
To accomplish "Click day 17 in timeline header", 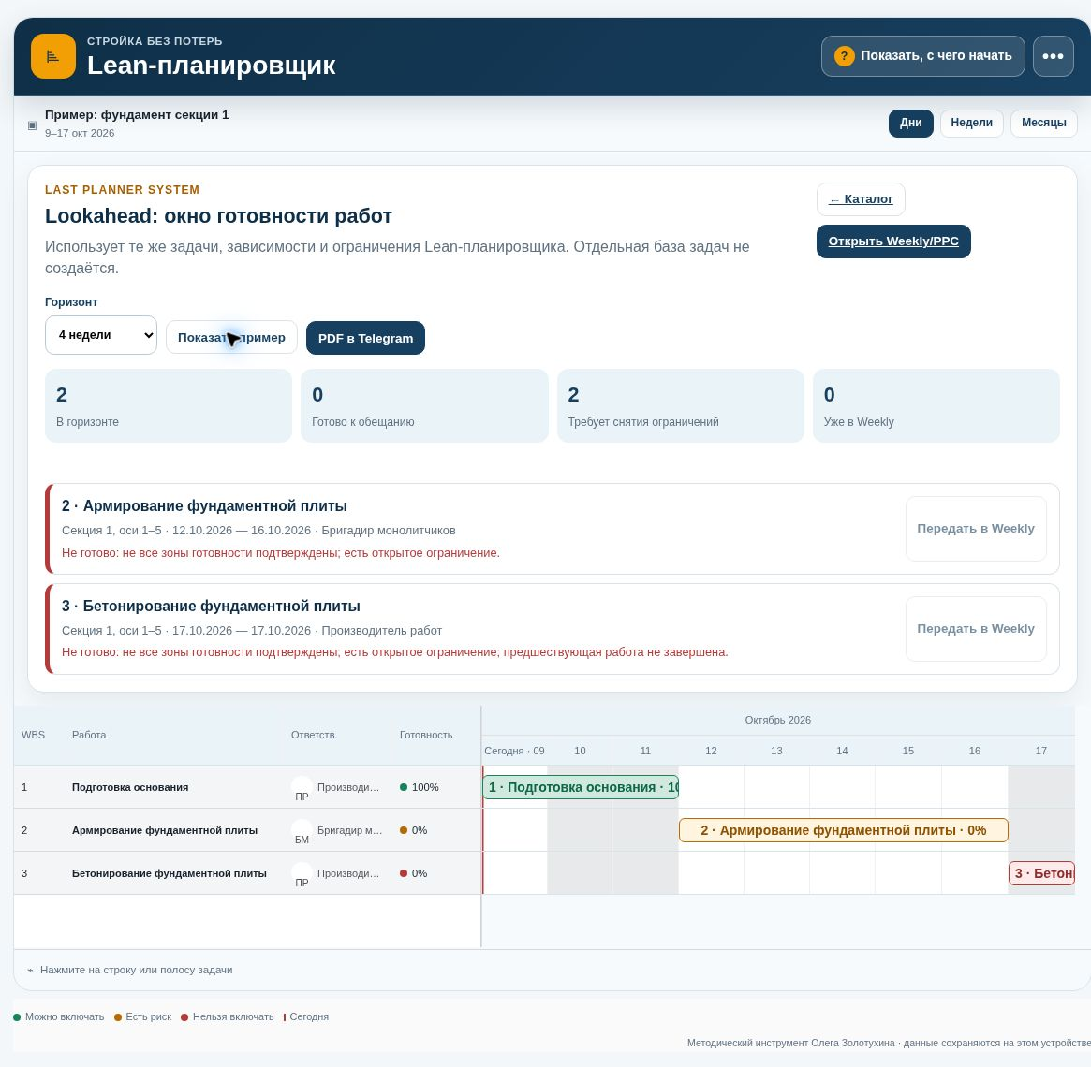I will [1041, 752].
